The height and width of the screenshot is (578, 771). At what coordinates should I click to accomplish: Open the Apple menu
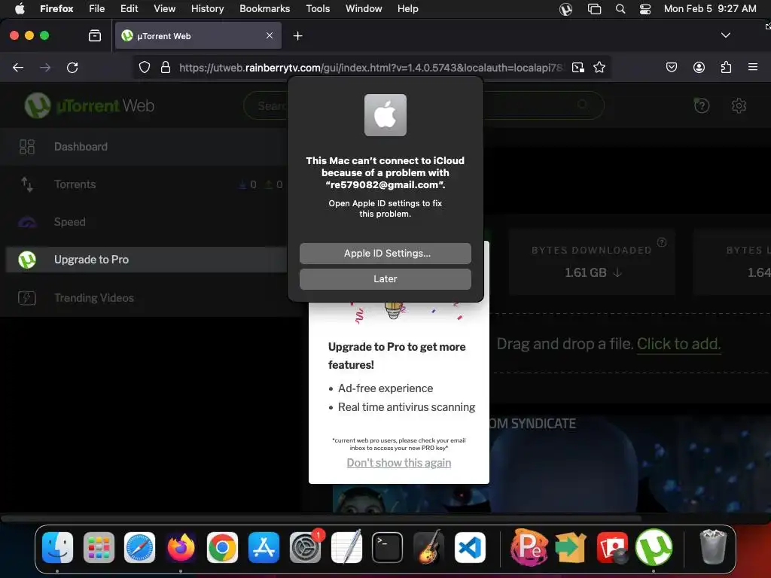[19, 9]
